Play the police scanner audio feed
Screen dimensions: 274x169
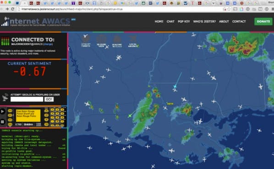[2, 111]
